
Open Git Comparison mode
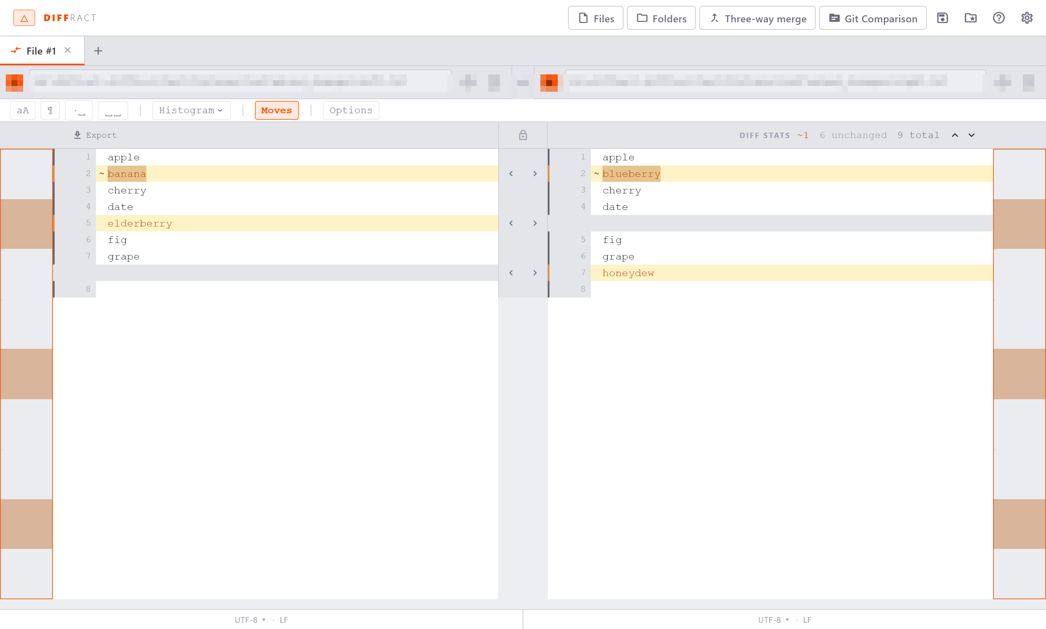coord(873,18)
